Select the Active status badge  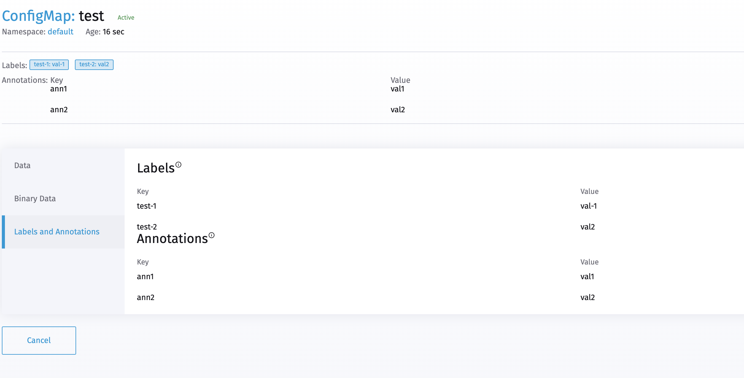coord(125,17)
